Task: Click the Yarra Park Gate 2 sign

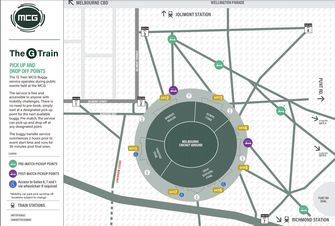Action: tap(141, 102)
